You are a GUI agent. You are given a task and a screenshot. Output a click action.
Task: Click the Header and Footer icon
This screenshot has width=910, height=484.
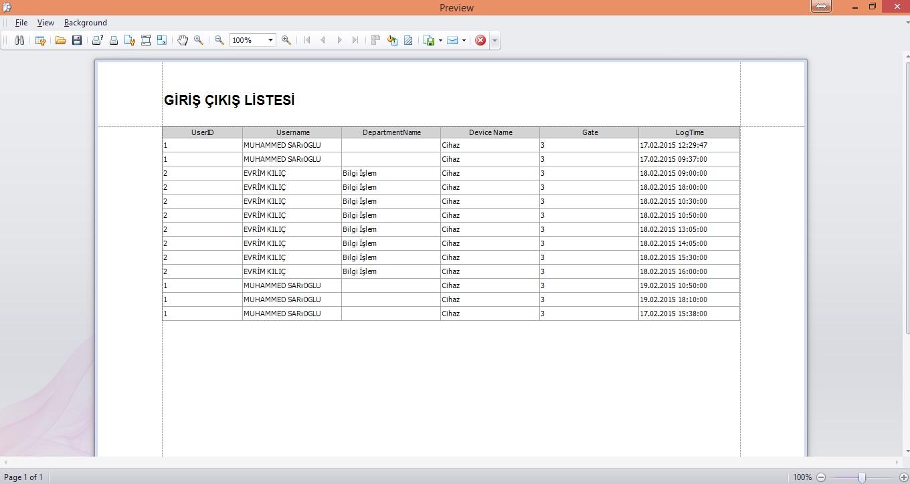pos(146,40)
